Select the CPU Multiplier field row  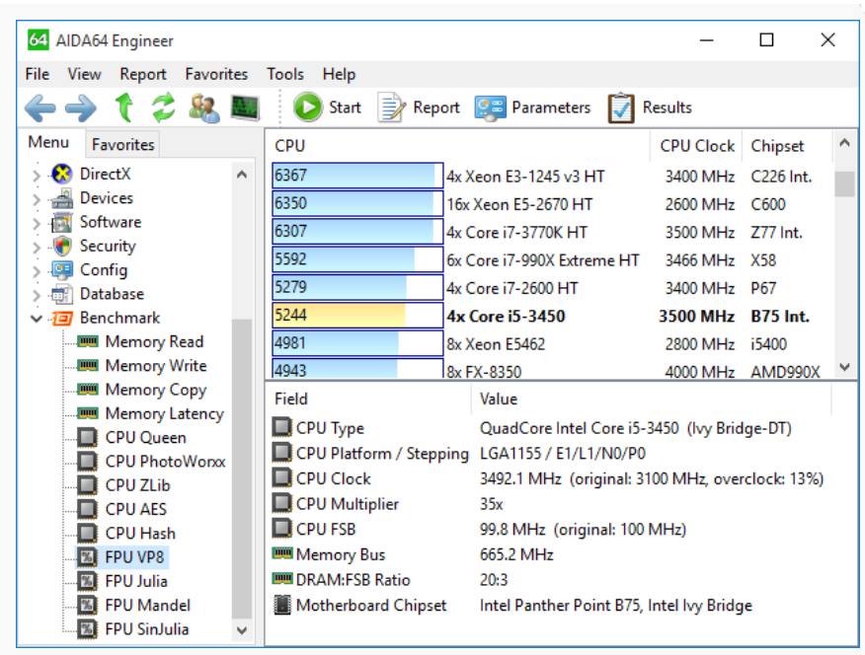551,504
